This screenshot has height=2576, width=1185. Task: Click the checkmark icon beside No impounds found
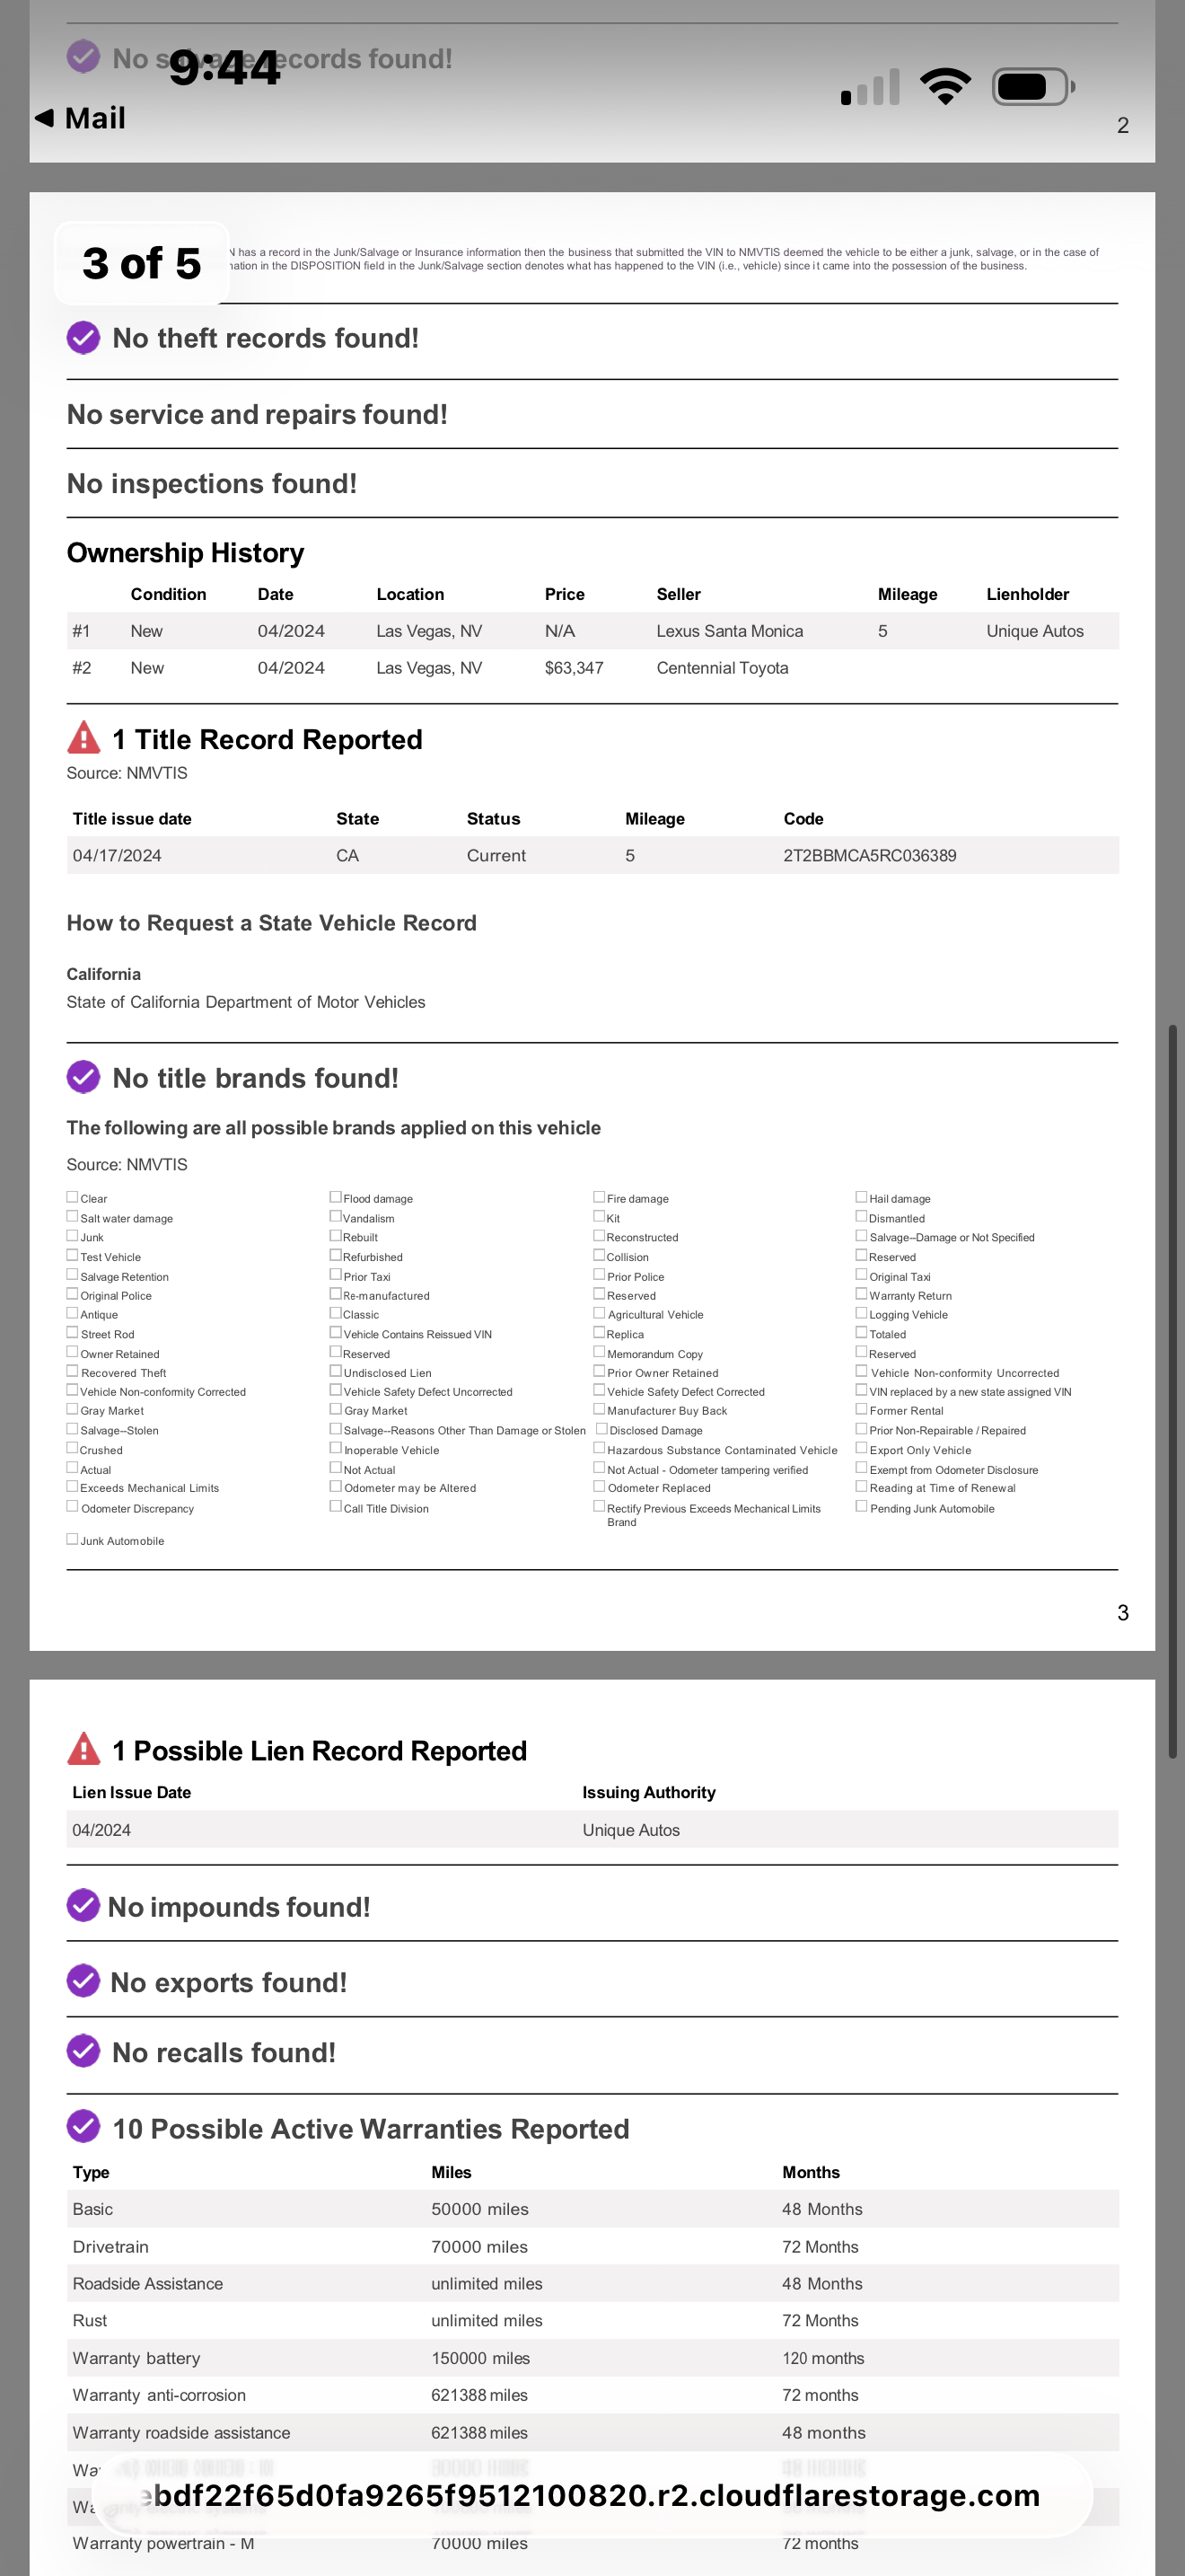83,1905
